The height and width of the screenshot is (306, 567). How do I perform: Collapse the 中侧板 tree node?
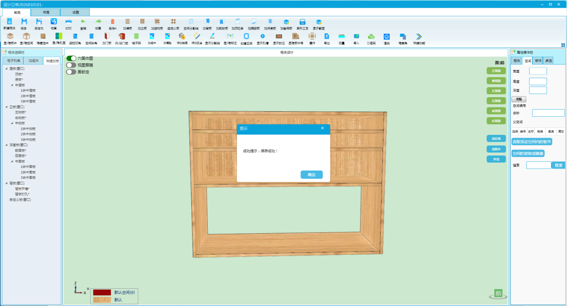coord(12,123)
